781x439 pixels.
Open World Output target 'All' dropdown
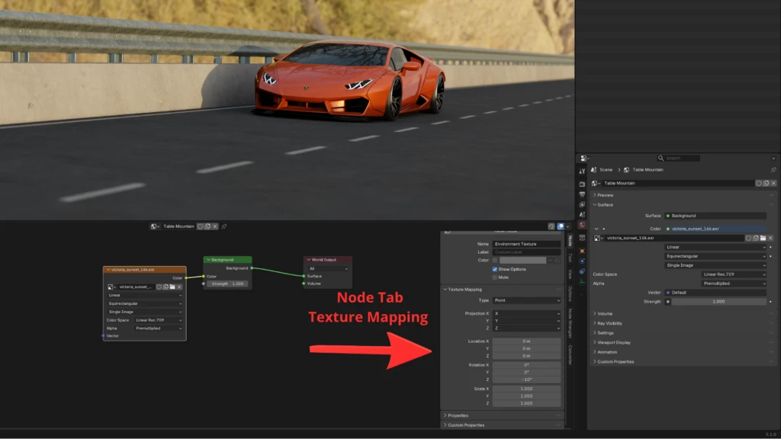[x=328, y=268]
